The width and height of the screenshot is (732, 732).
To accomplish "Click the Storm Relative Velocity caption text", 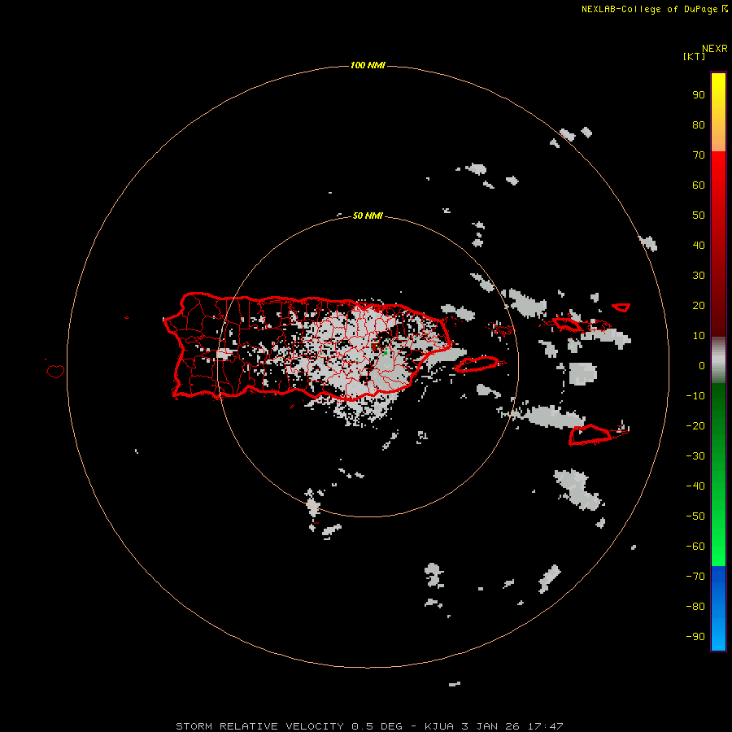I will (369, 726).
